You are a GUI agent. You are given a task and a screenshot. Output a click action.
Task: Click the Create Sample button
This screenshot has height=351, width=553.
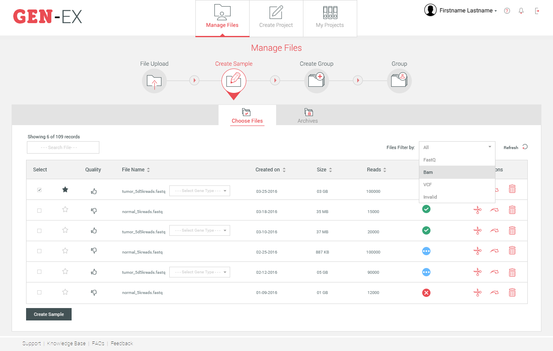tap(49, 314)
